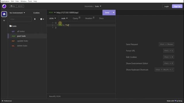The image size is (184, 103).
Task: Open the sort order icon beside filter
Action: coord(35,19)
